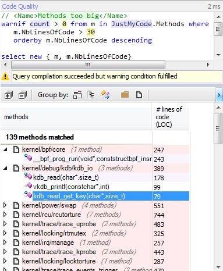Click the Code Quality panel title
The height and width of the screenshot is (271, 223).
pyautogui.click(x=20, y=6)
